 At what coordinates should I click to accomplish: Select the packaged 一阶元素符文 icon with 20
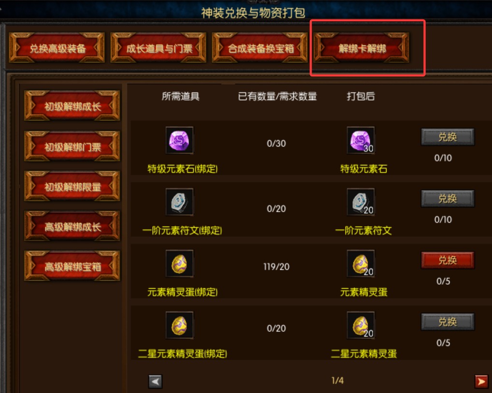click(x=361, y=202)
